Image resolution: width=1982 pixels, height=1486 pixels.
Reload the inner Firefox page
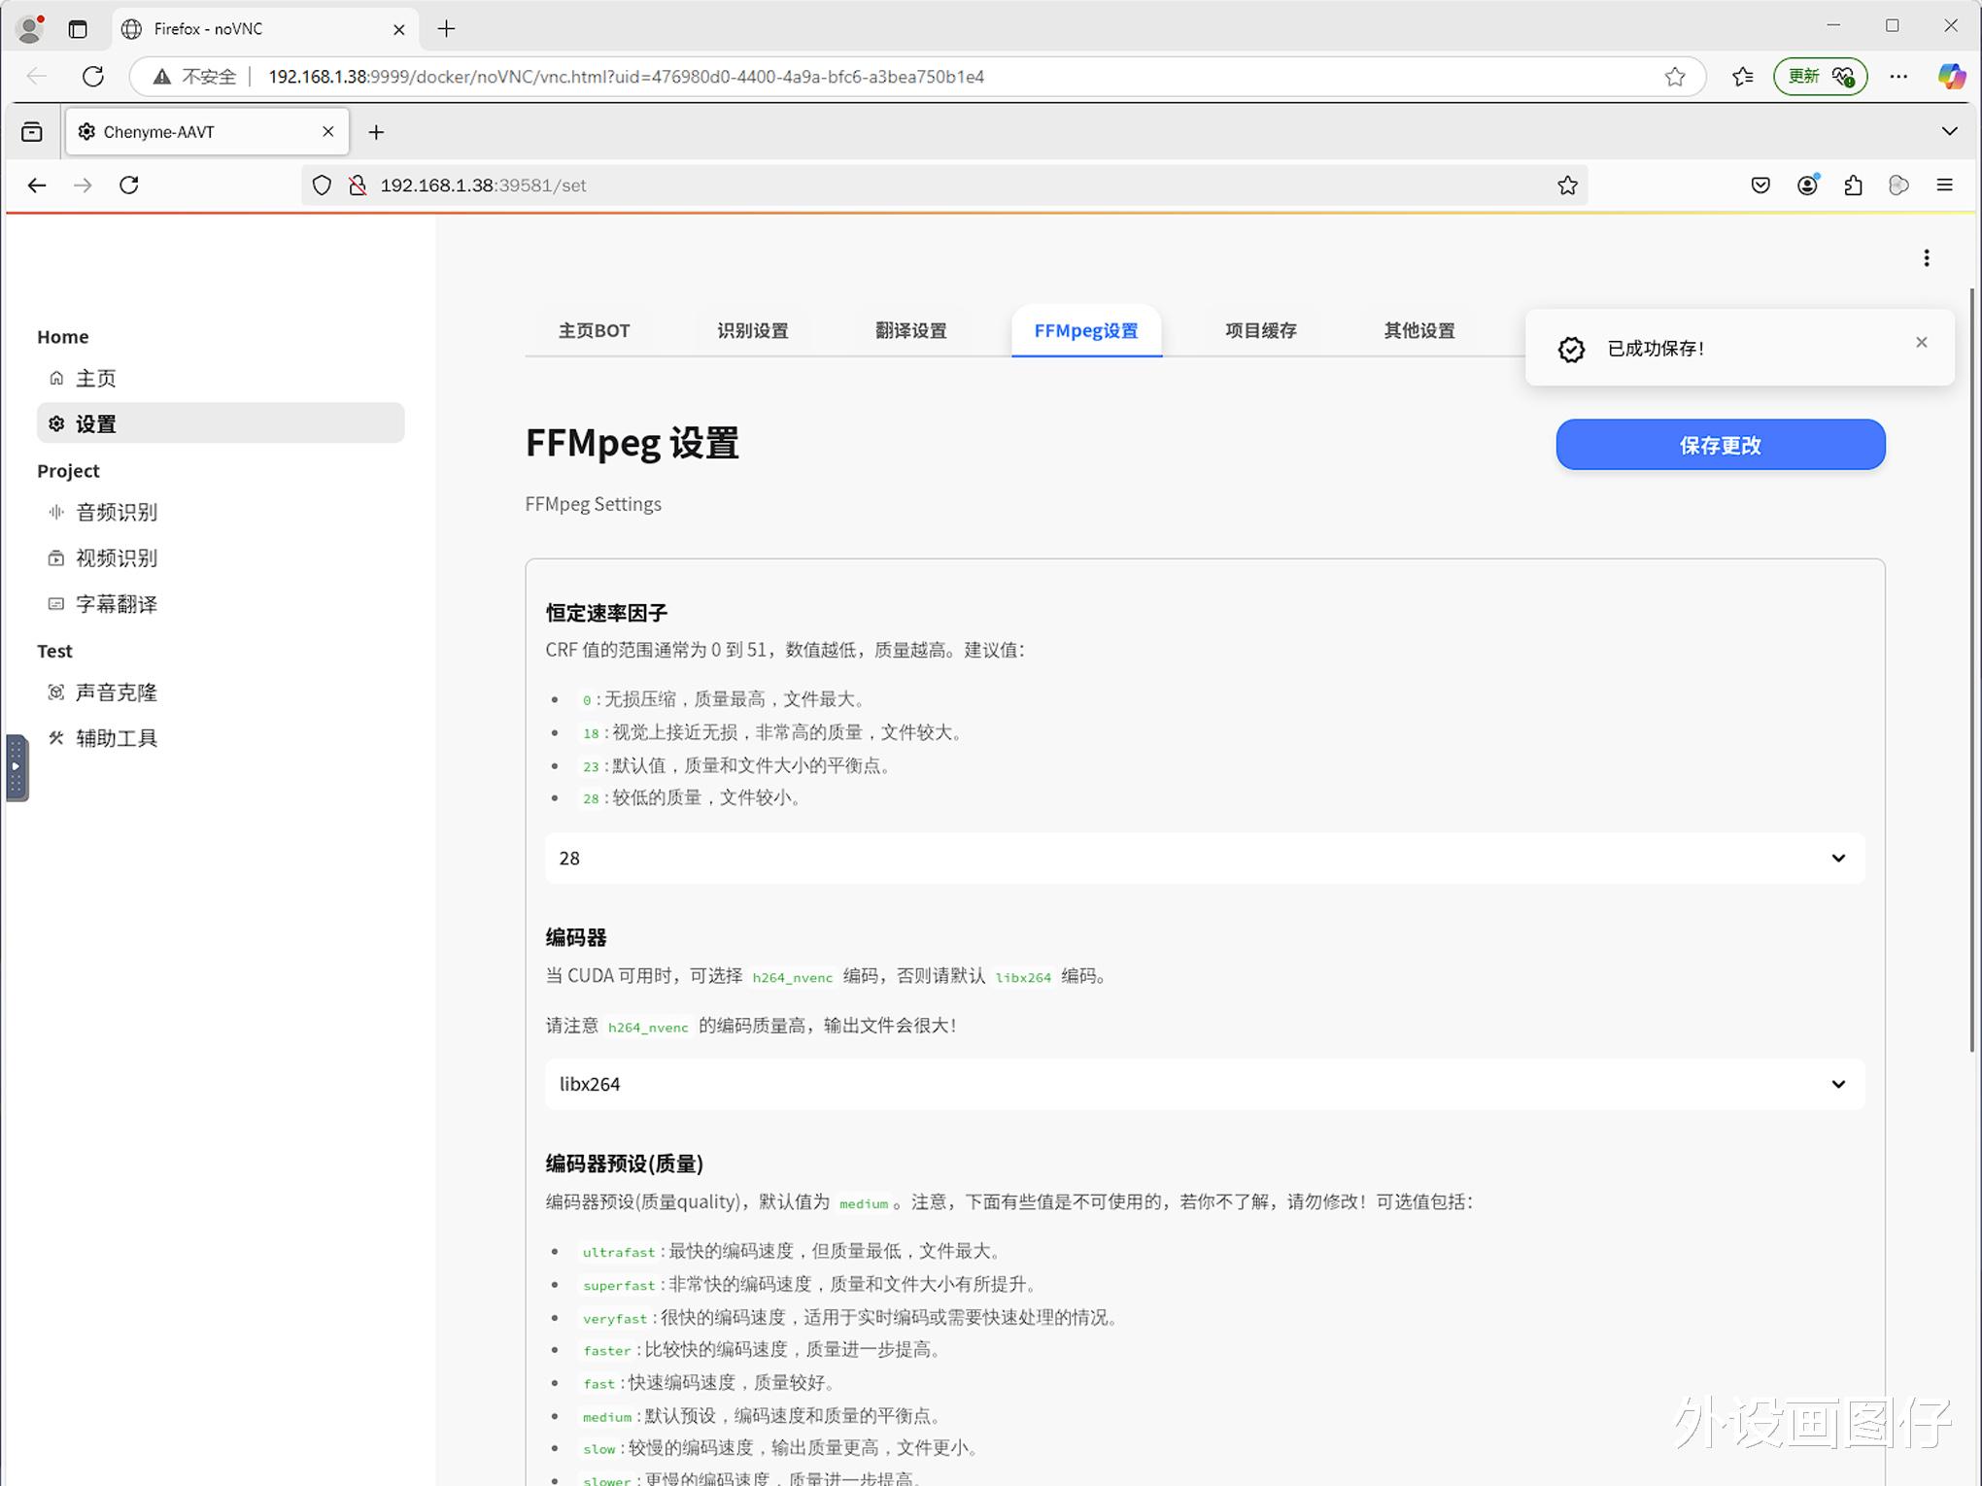[x=129, y=186]
